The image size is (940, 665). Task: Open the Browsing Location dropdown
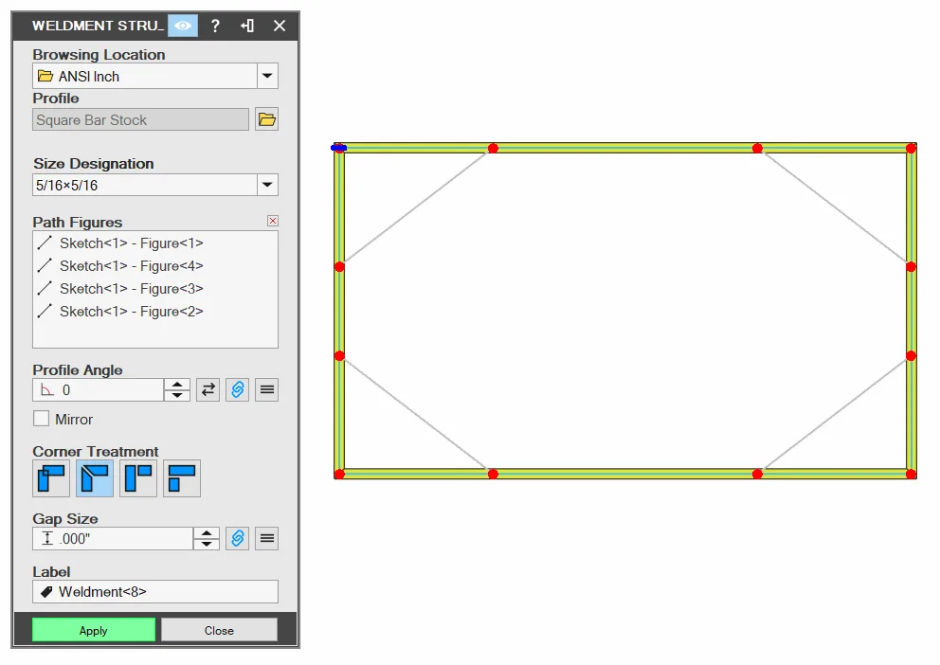pos(267,76)
